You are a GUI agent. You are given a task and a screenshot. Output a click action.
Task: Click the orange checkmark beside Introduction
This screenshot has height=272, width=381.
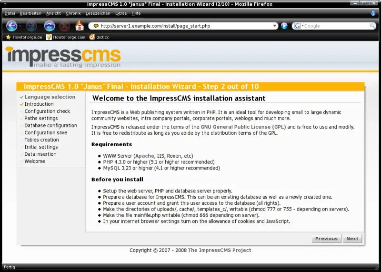click(21, 104)
